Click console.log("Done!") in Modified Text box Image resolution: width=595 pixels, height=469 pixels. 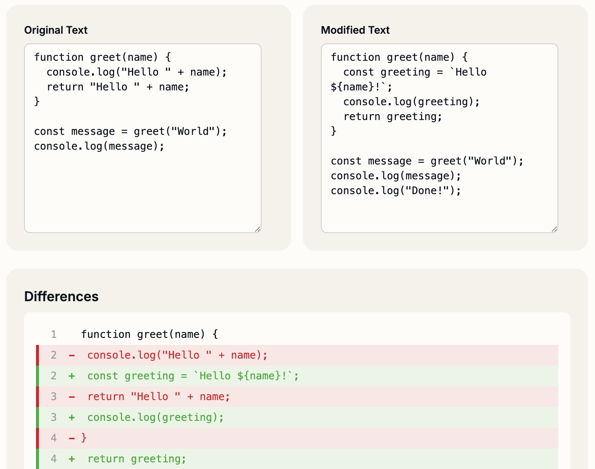point(395,191)
